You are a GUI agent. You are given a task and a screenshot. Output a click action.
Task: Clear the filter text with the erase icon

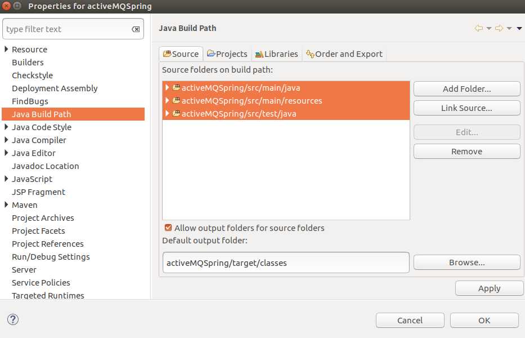(136, 29)
